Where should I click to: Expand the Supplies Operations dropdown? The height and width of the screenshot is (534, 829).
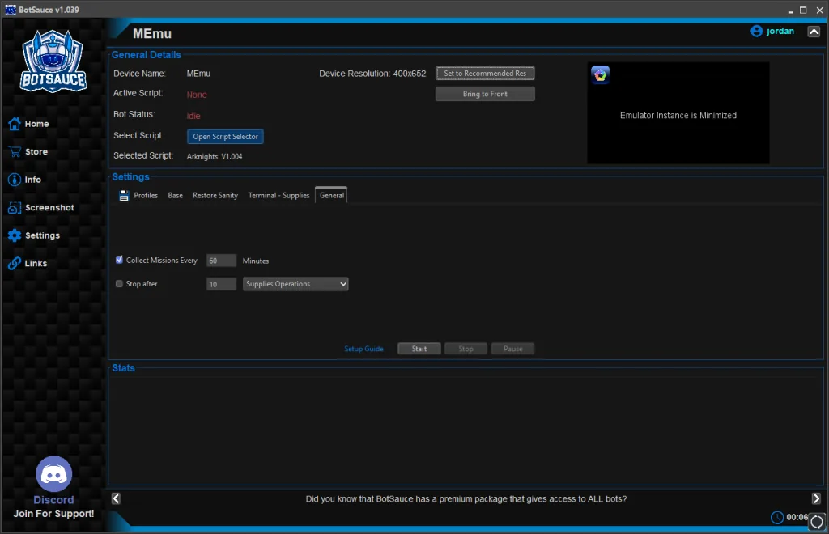pos(295,284)
